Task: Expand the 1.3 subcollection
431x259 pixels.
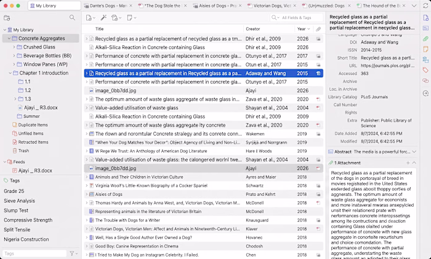Action: (x=15, y=99)
